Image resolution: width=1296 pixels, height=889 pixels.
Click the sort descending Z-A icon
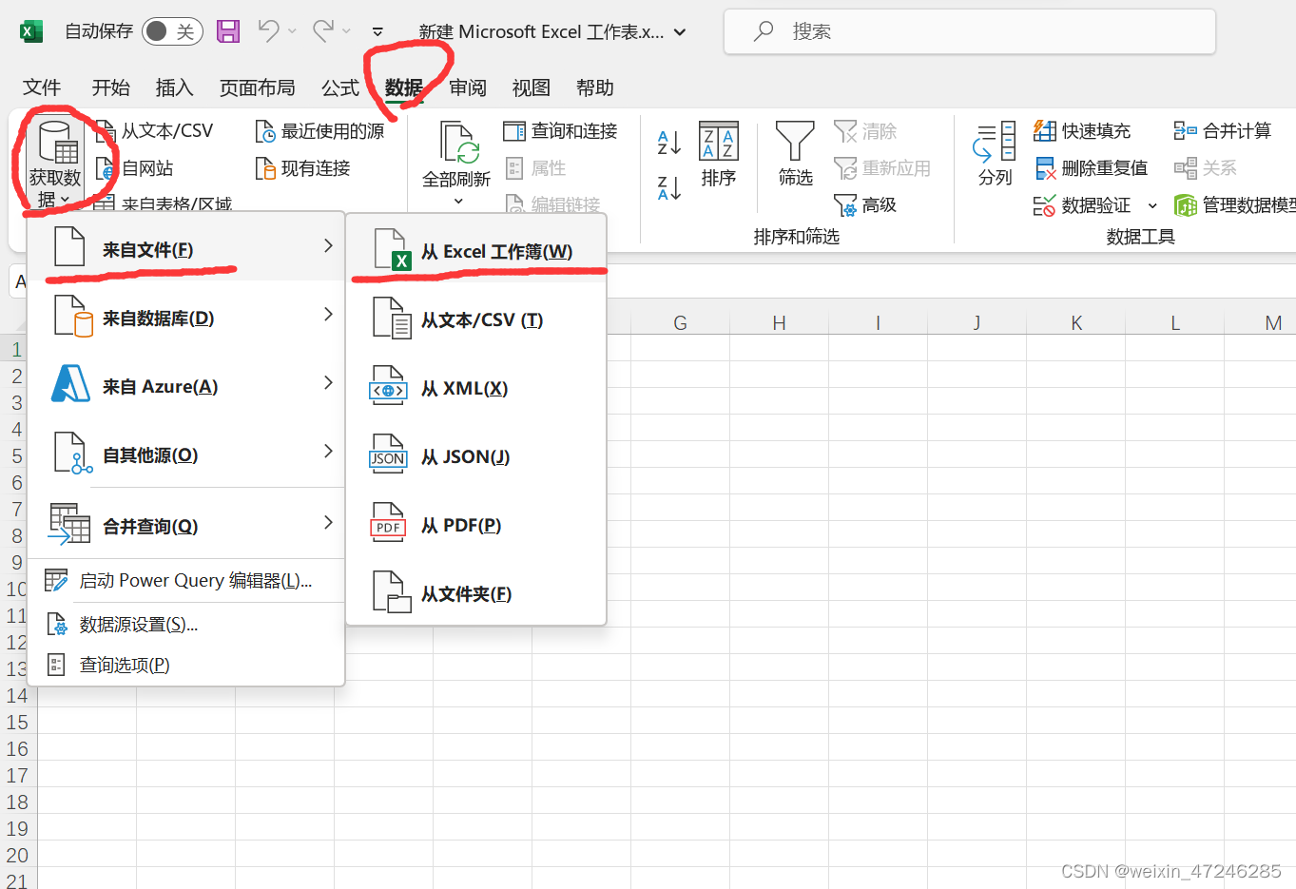[669, 187]
